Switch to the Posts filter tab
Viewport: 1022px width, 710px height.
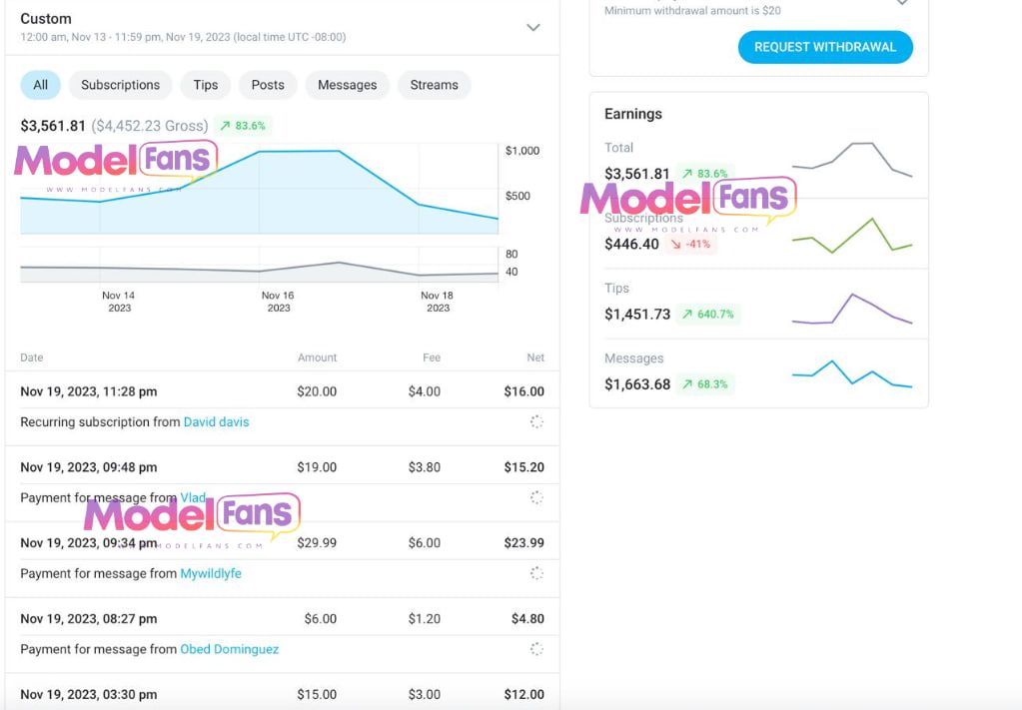(x=268, y=85)
